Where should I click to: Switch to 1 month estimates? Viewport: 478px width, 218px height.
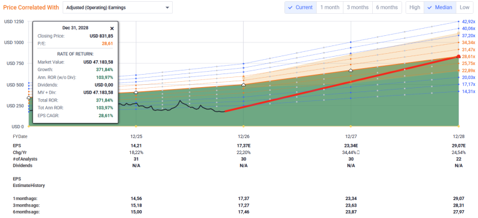tap(330, 7)
